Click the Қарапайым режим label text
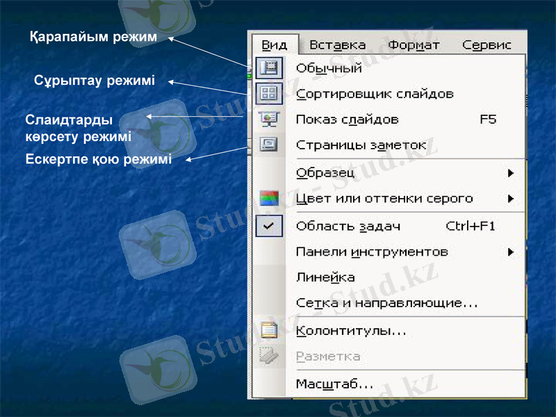 [94, 37]
